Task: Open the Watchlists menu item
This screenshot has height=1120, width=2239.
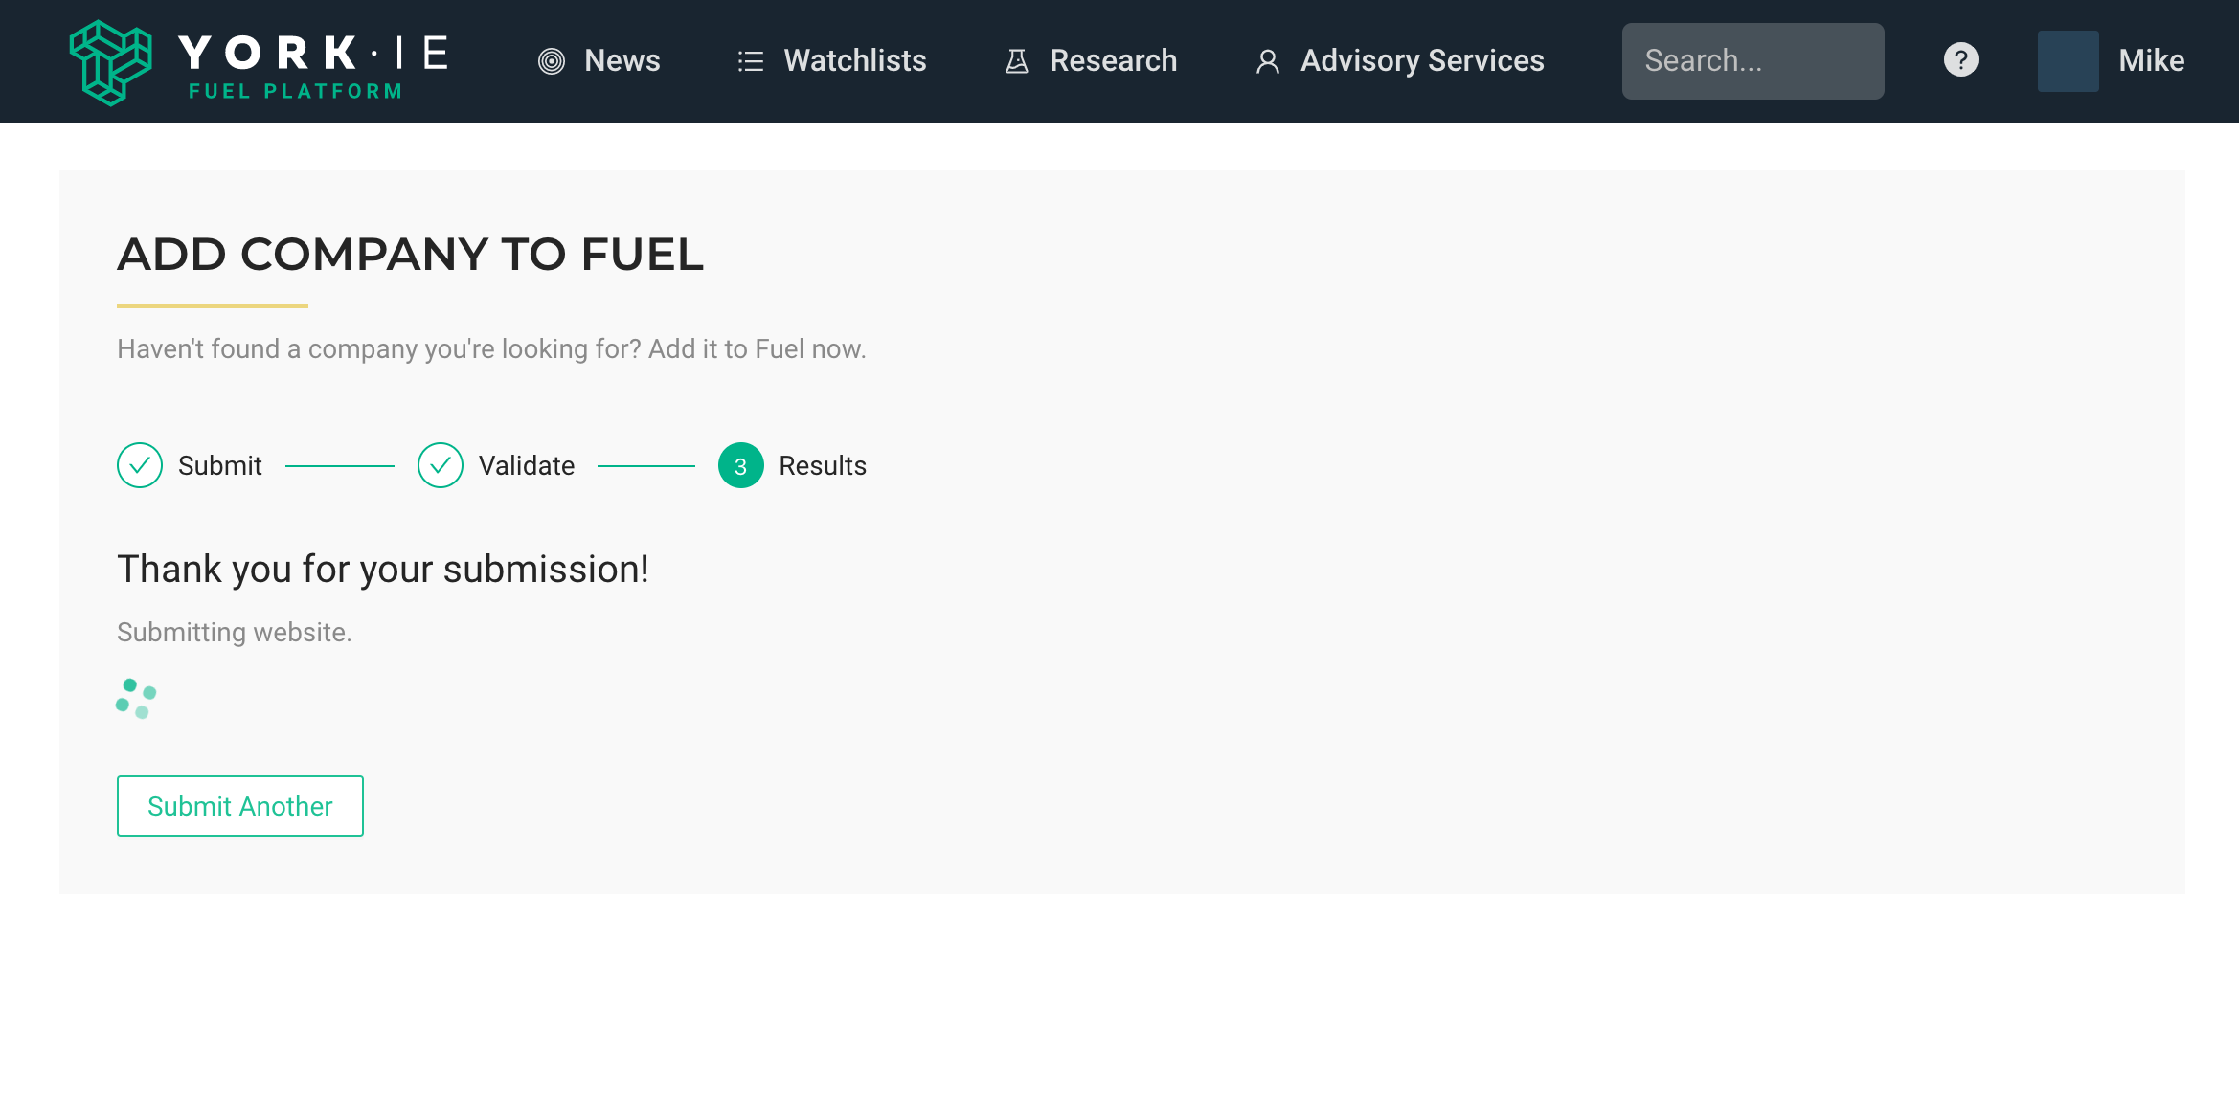Action: 832,60
